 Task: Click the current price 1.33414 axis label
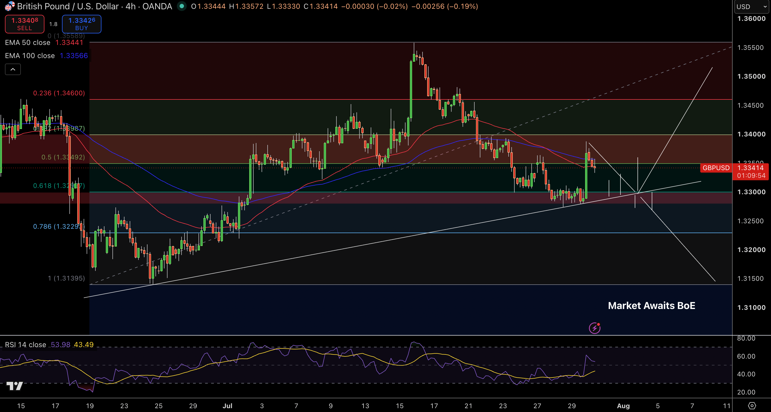(751, 168)
